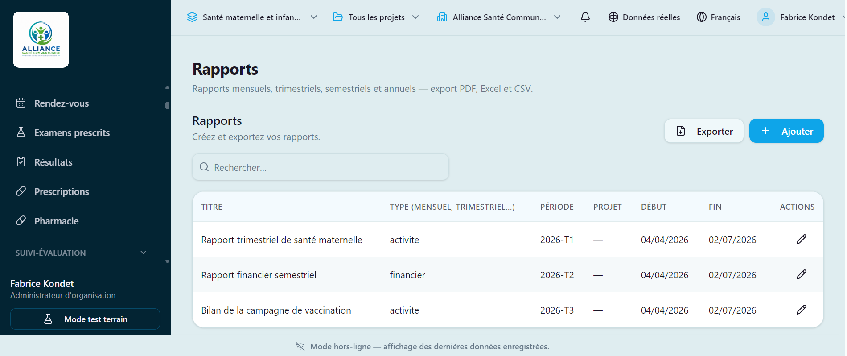Click the layers icon beside Santé maternelle
This screenshot has width=847, height=356.
tap(192, 17)
